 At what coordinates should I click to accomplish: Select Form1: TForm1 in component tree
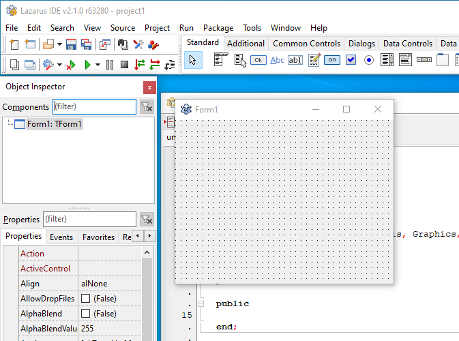click(x=54, y=124)
